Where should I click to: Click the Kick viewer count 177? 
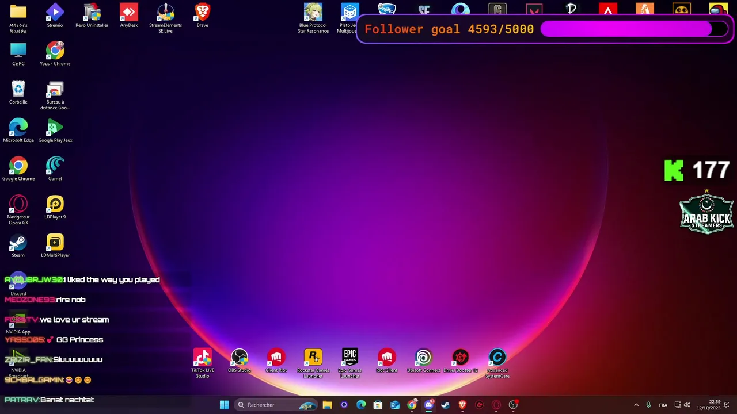tap(711, 170)
